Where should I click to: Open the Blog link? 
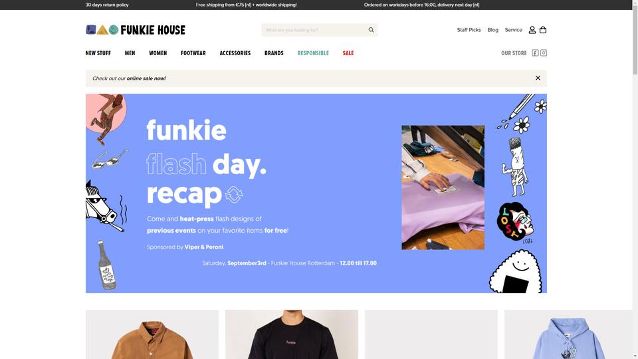click(x=492, y=30)
